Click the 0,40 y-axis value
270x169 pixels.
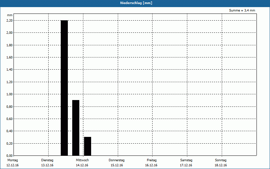tap(9, 131)
